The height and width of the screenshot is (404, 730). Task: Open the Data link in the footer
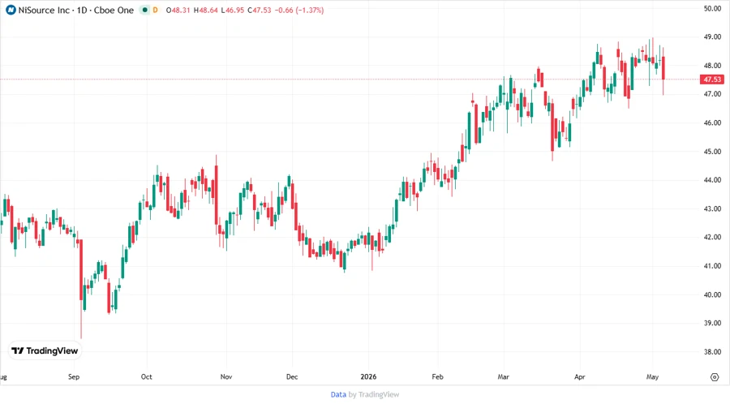tap(338, 394)
